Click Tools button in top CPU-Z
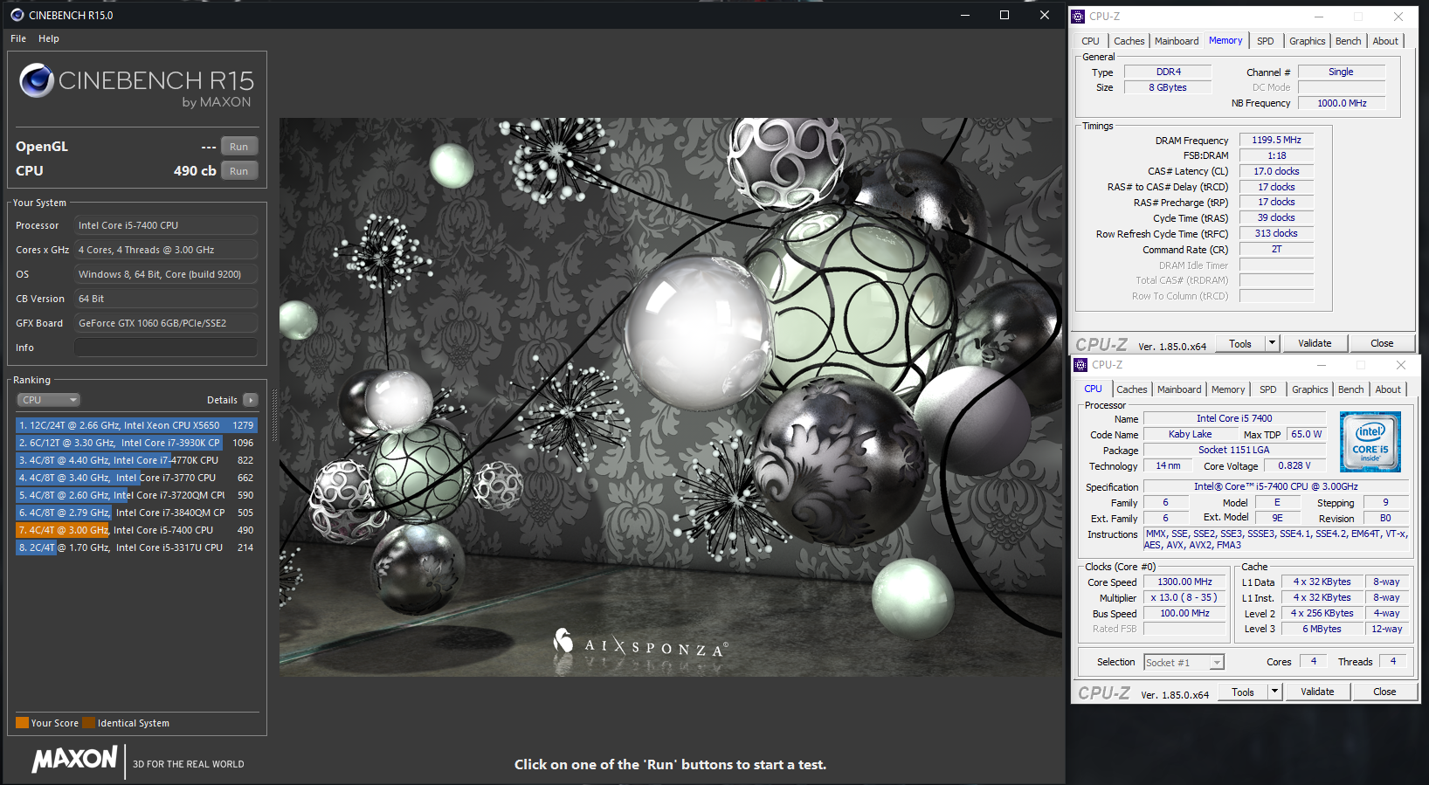This screenshot has height=785, width=1429. tap(1240, 343)
